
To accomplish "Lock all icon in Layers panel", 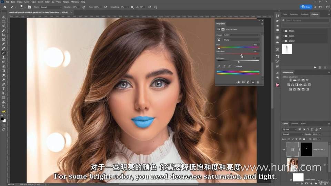I will tap(304, 139).
